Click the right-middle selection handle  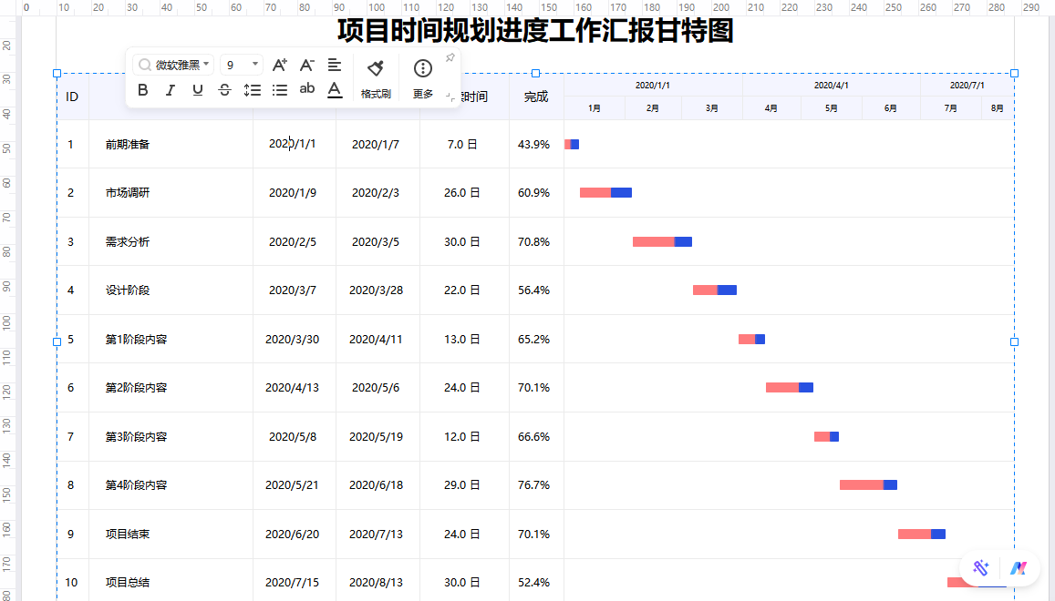coord(1015,341)
